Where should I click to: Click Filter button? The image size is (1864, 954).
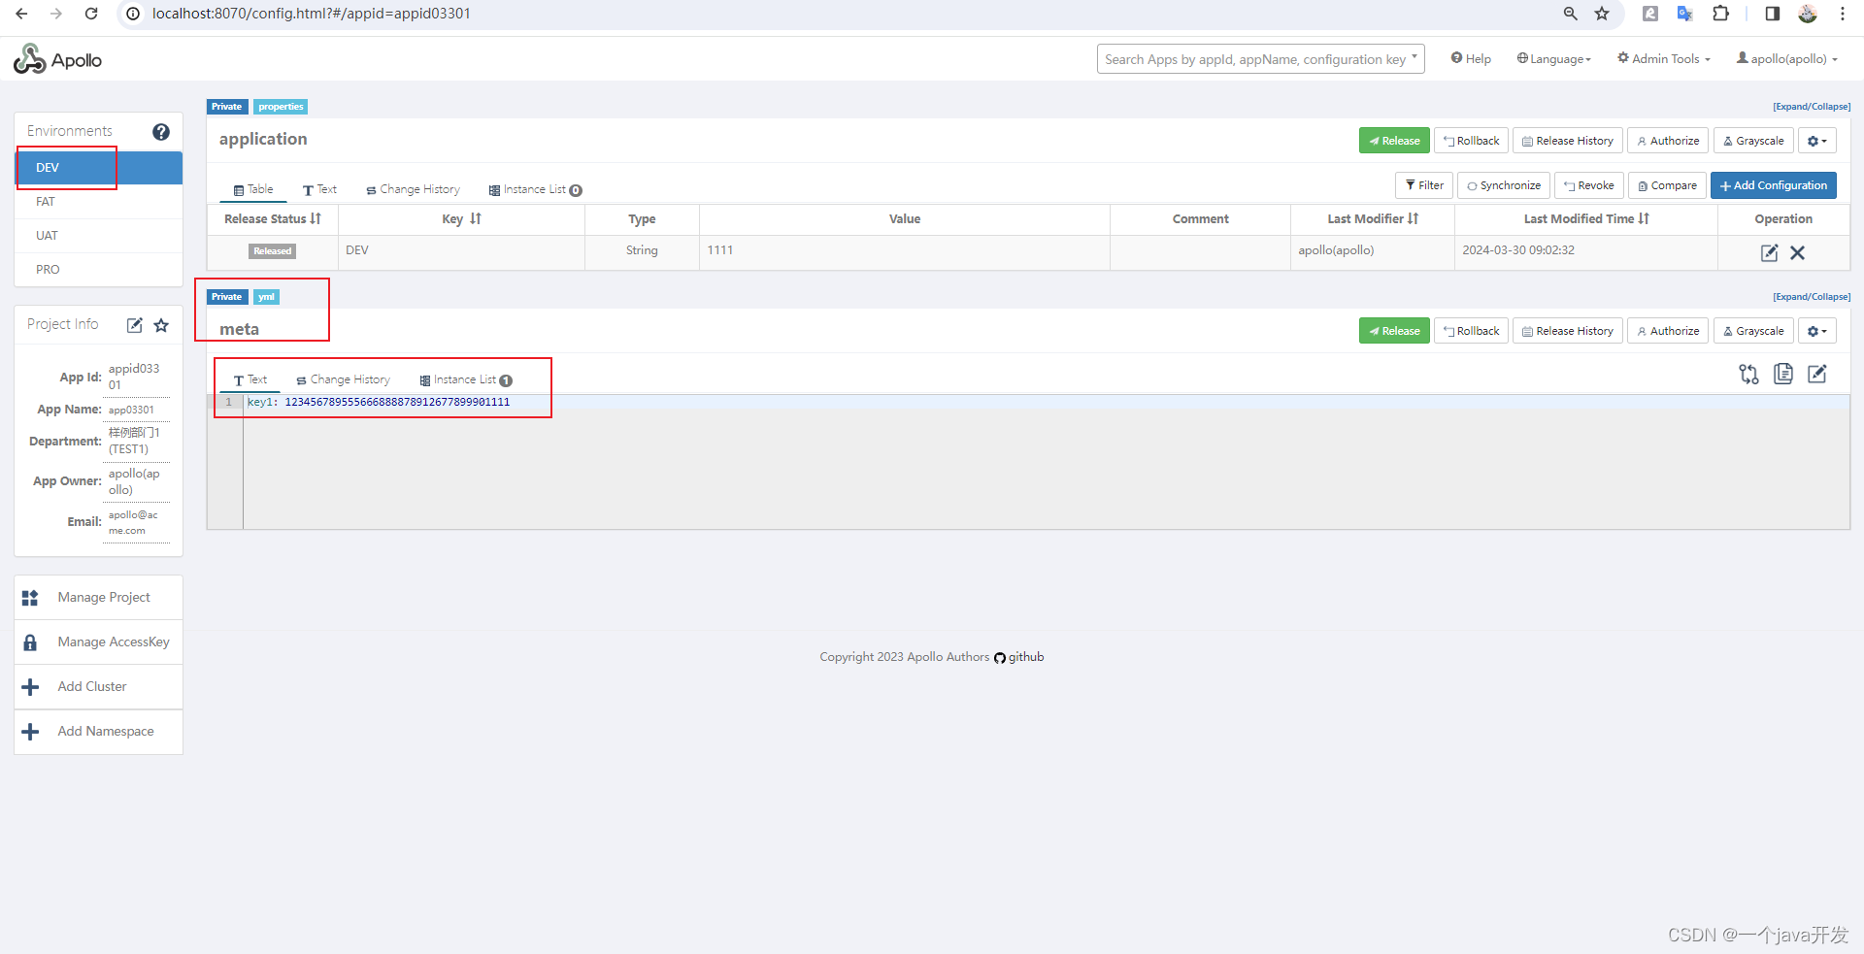click(1423, 185)
